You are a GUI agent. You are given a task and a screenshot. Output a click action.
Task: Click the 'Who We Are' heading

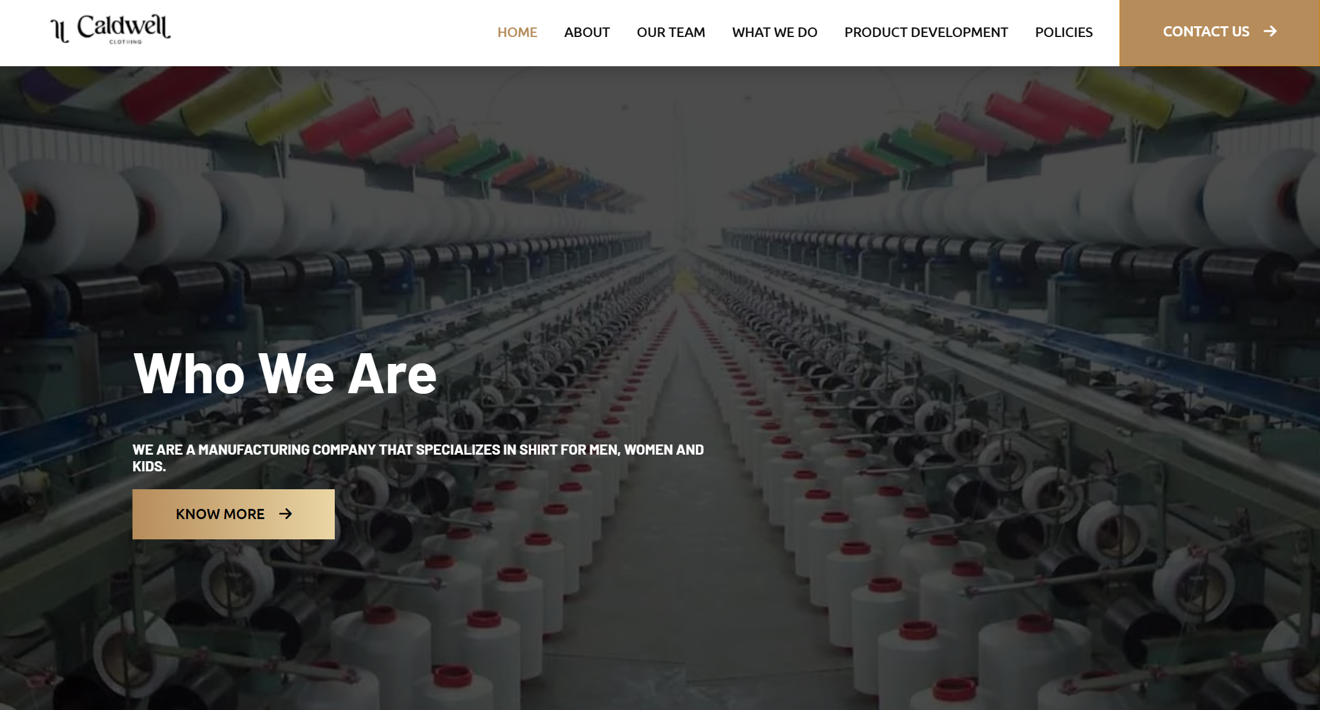[x=285, y=374]
